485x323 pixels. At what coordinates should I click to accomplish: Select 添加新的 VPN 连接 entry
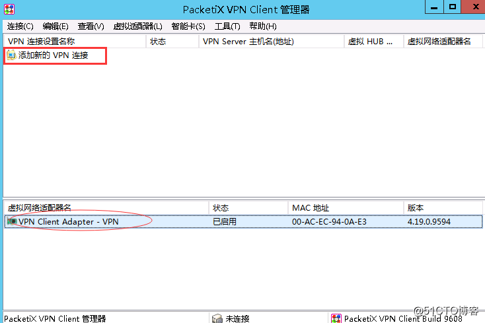coord(54,55)
